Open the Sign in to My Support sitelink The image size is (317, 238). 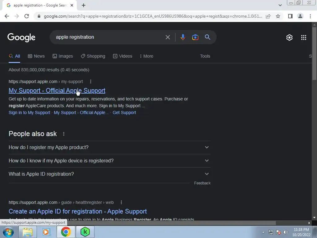[29, 112]
